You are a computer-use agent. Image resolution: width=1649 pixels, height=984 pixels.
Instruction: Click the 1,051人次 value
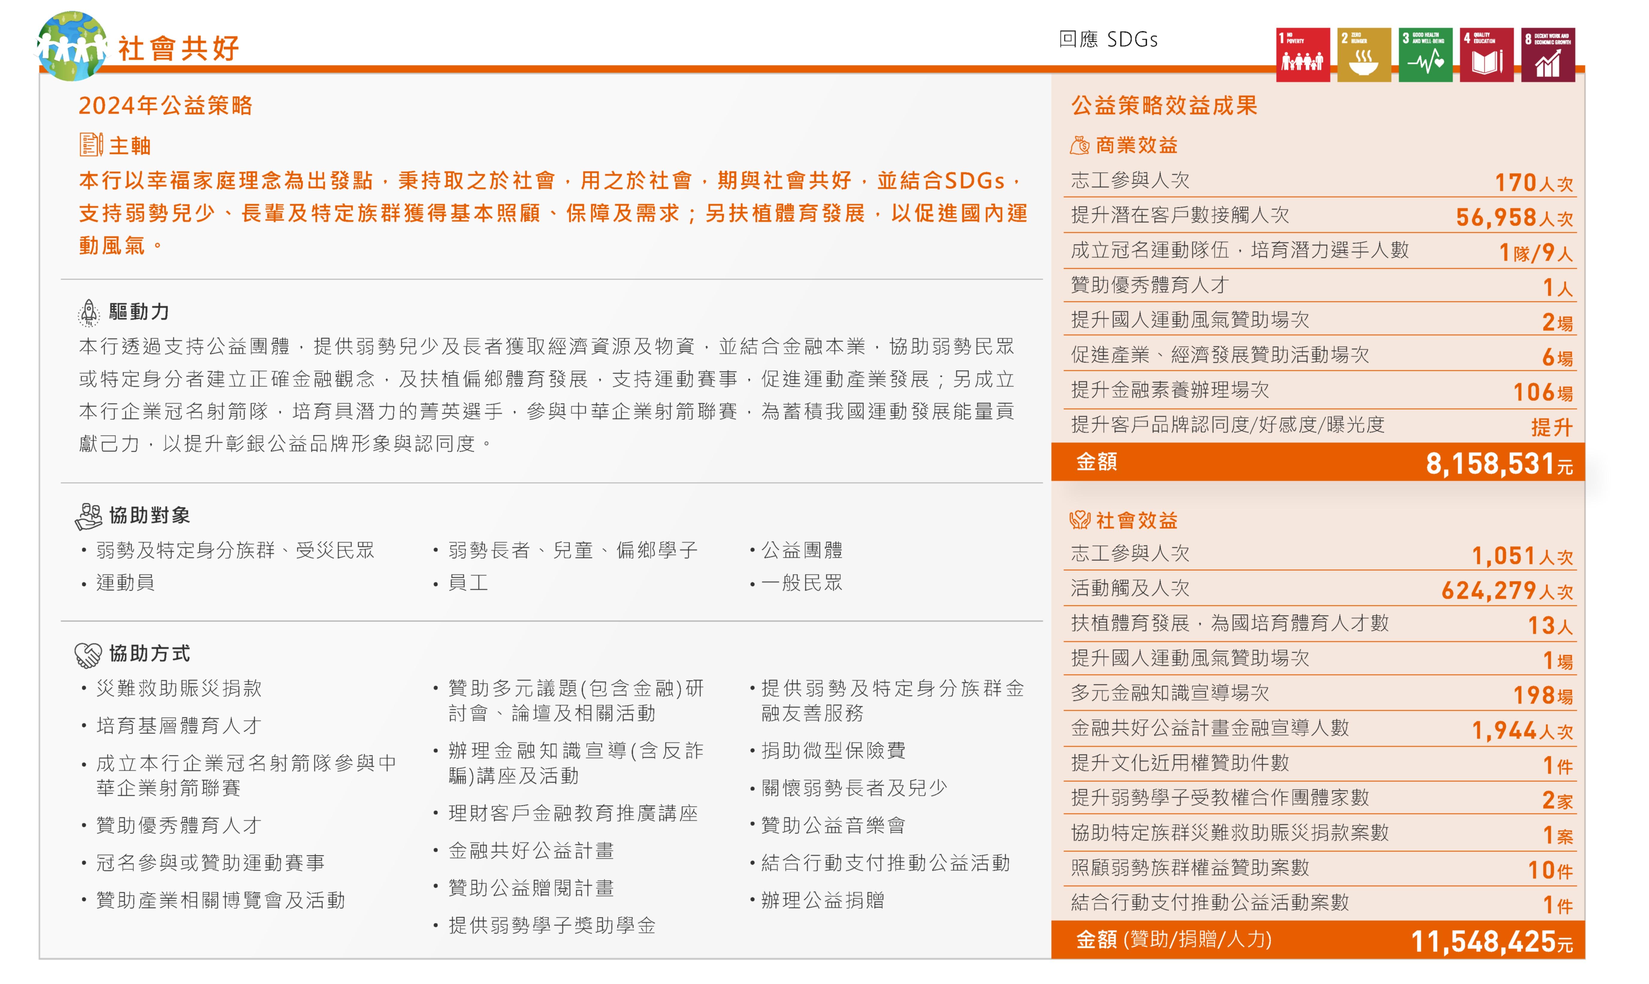[1522, 556]
